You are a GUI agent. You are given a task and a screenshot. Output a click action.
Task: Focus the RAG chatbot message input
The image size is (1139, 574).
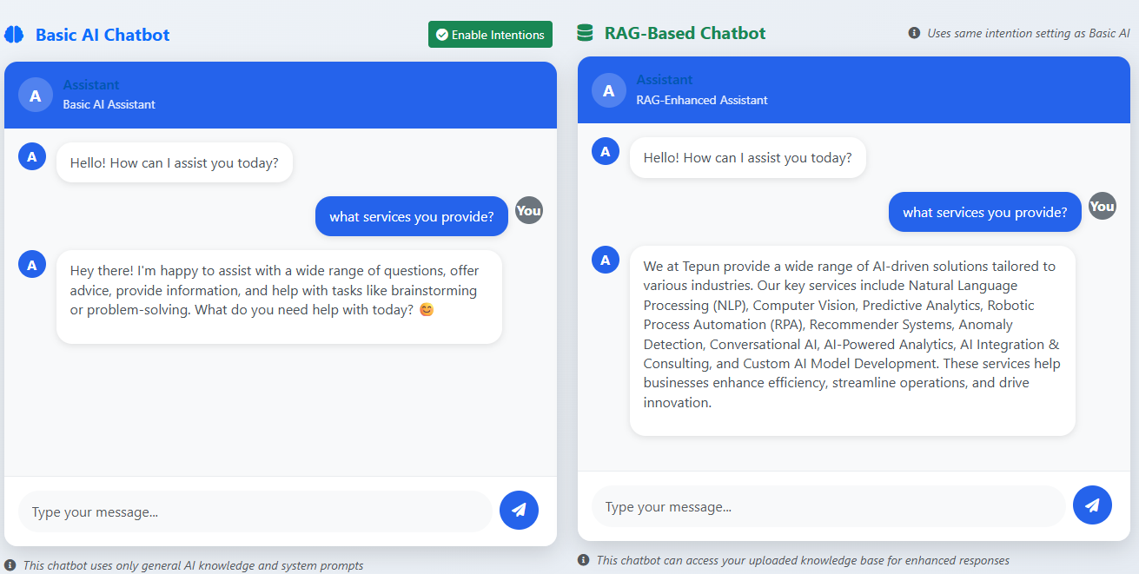click(x=828, y=506)
